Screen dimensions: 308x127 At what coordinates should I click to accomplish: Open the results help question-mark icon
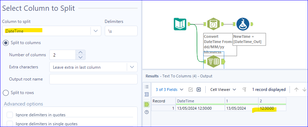pyautogui.click(x=147, y=112)
